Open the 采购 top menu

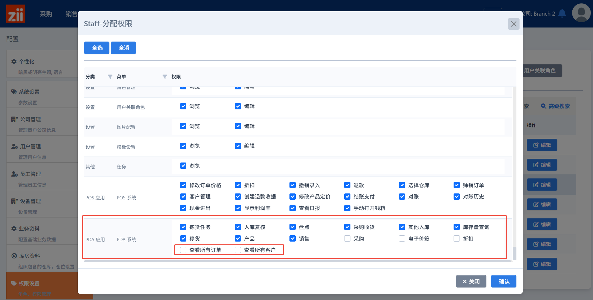(46, 14)
